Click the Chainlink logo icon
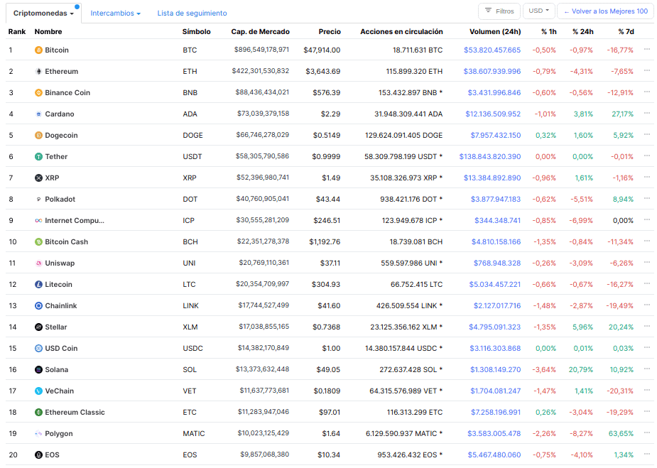Viewport: 657px width, 468px height. click(38, 306)
